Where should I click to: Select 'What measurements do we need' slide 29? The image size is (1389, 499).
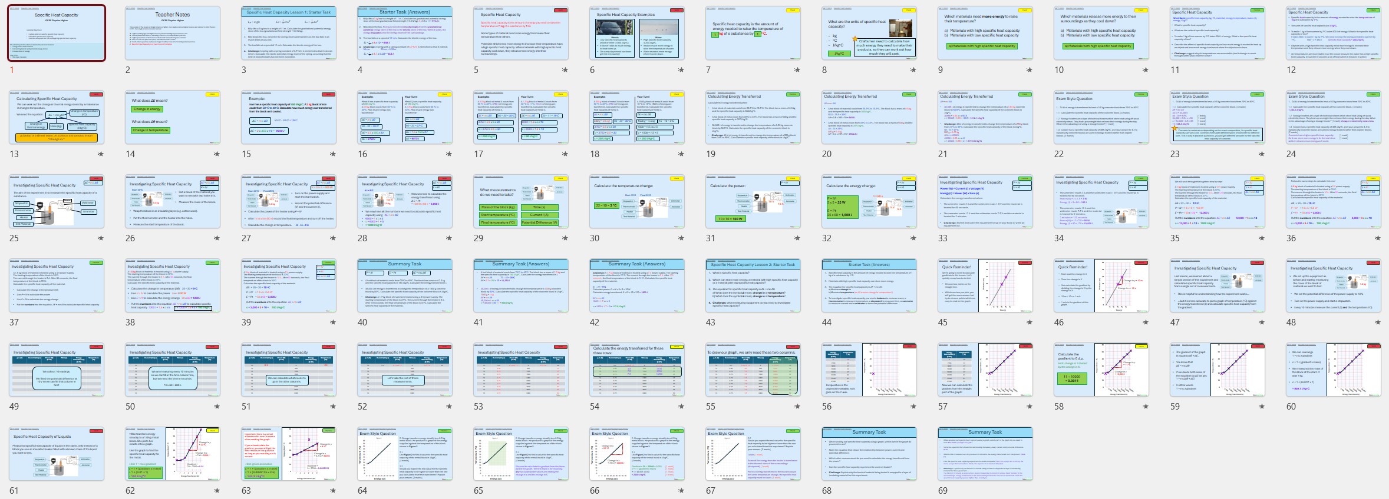click(521, 201)
